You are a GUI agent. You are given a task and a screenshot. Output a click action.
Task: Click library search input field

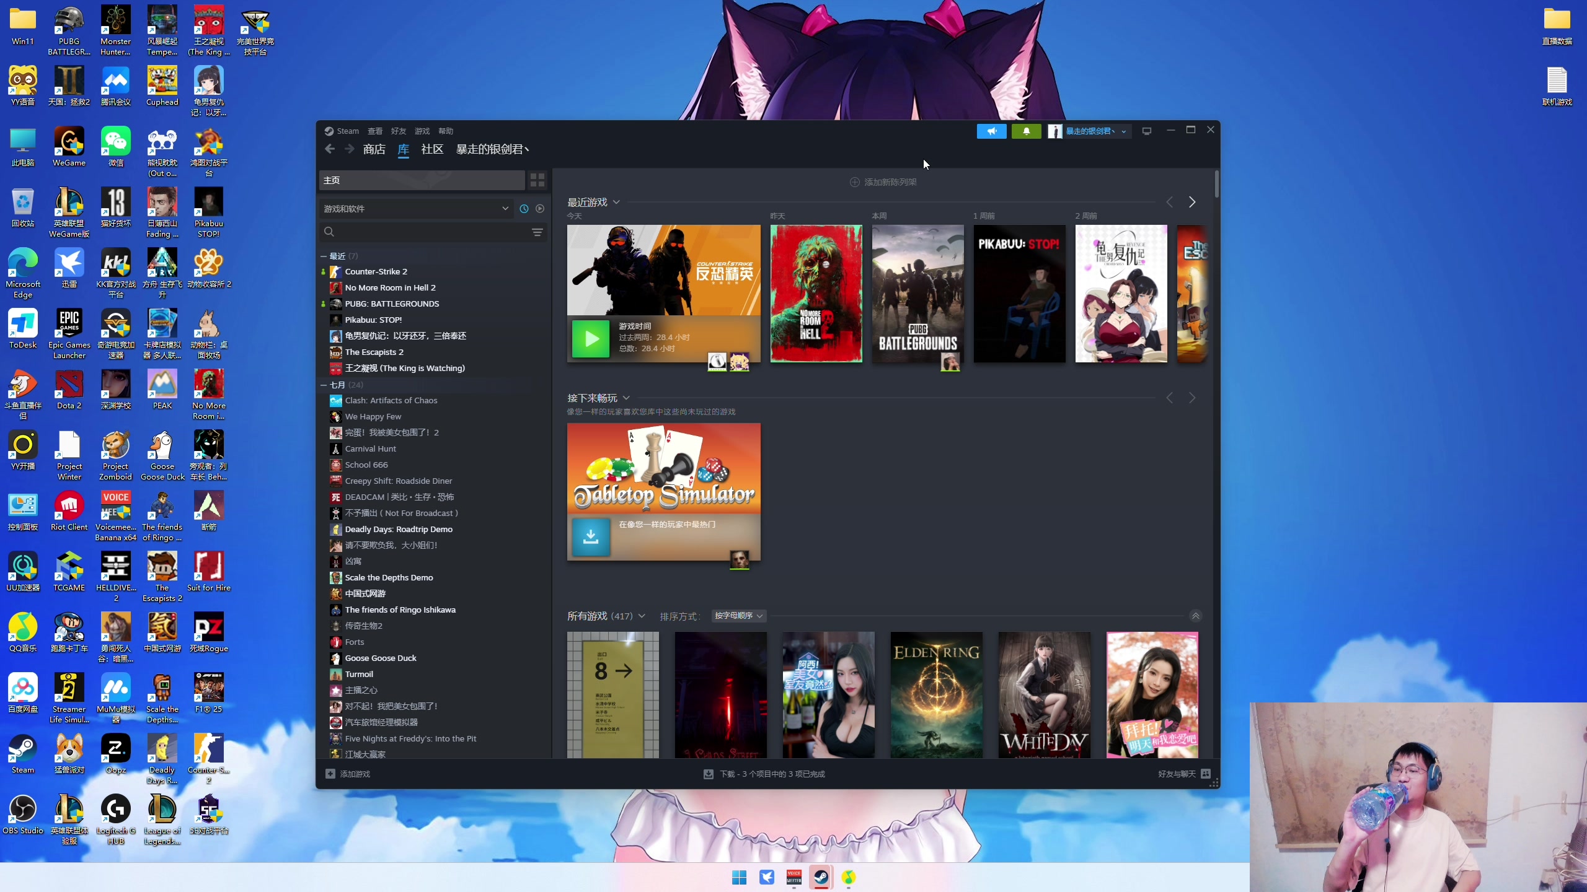[432, 232]
